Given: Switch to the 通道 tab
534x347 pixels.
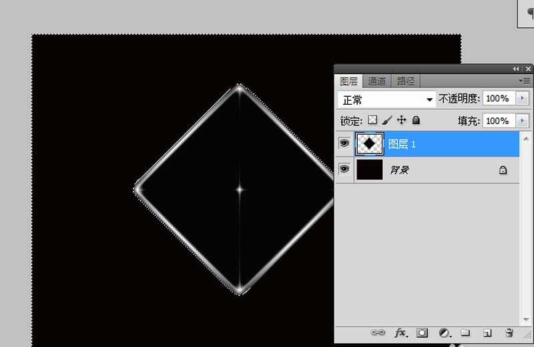Looking at the screenshot, I should 377,81.
